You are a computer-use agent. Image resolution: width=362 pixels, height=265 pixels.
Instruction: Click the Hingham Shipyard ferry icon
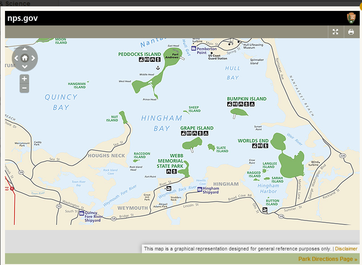(x=200, y=190)
